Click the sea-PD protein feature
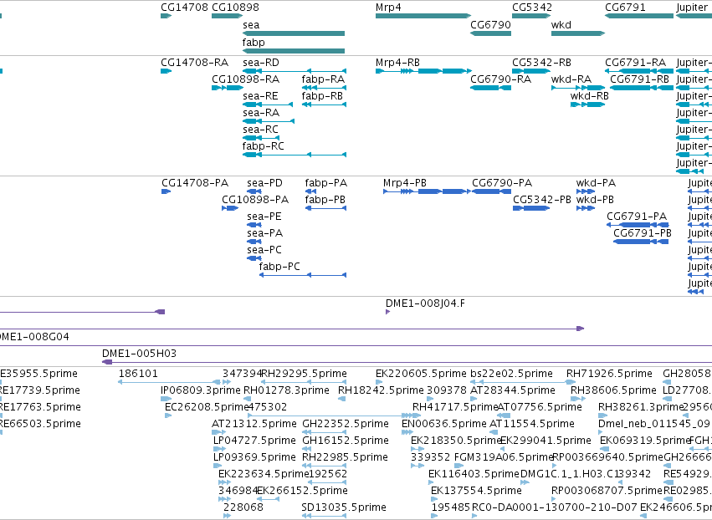Image resolution: width=712 pixels, height=520 pixels. point(254,191)
